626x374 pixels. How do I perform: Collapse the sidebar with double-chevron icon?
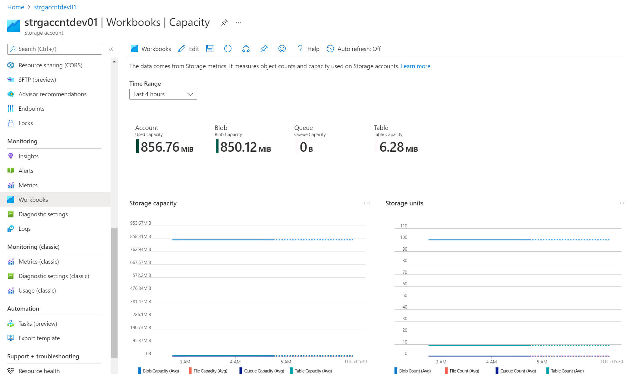111,49
